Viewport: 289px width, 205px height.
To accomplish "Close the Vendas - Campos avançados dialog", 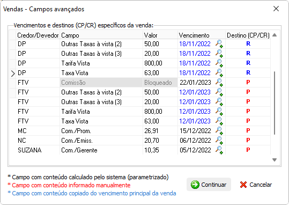I will click(x=276, y=9).
